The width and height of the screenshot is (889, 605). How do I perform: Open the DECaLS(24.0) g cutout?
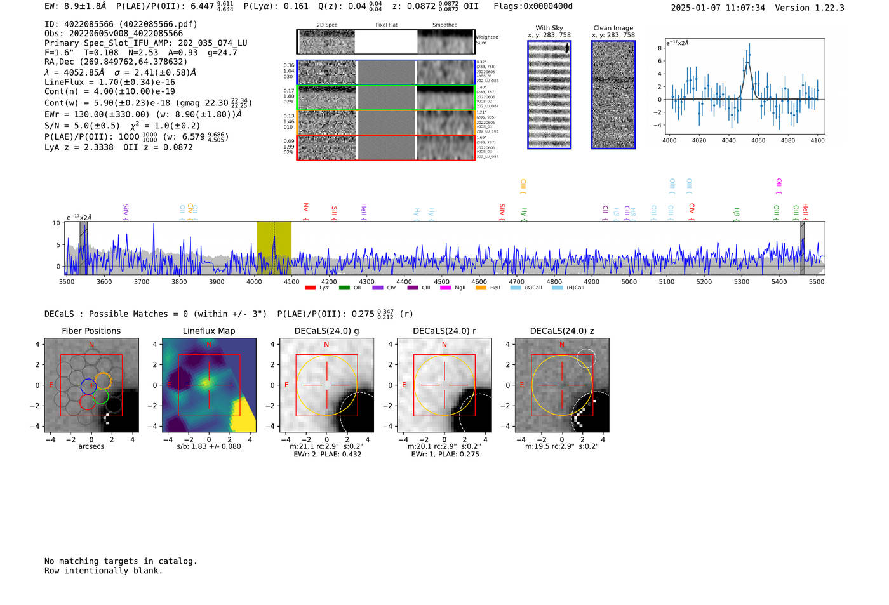tap(327, 385)
